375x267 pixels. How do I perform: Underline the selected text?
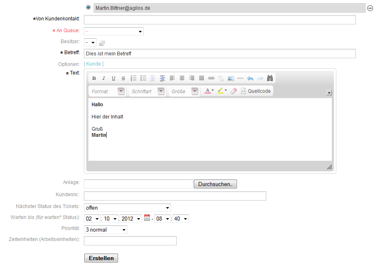114,78
